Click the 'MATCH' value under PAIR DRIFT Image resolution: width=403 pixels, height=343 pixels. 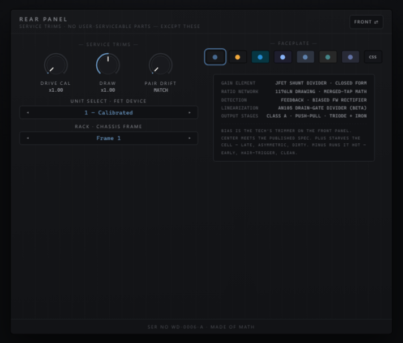[161, 90]
